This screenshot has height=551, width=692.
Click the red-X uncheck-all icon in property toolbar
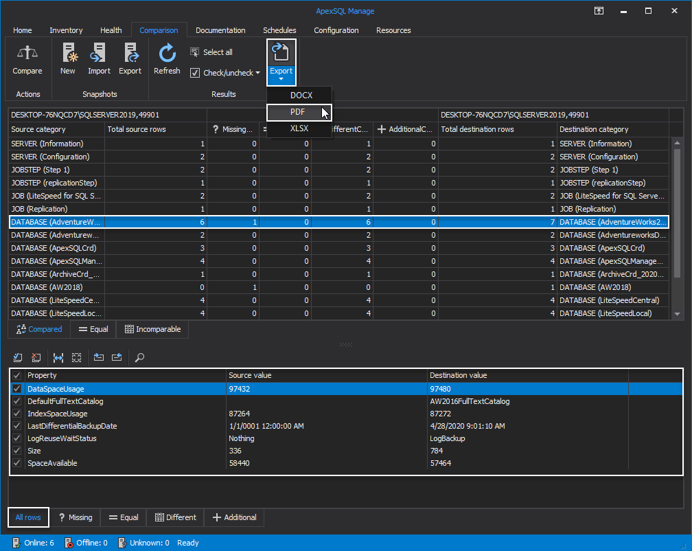point(36,357)
